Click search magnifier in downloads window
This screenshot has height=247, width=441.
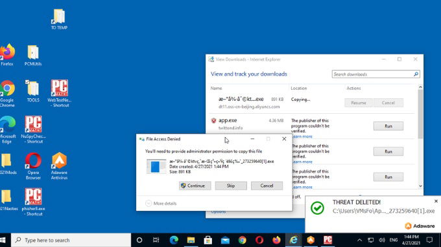pyautogui.click(x=416, y=74)
